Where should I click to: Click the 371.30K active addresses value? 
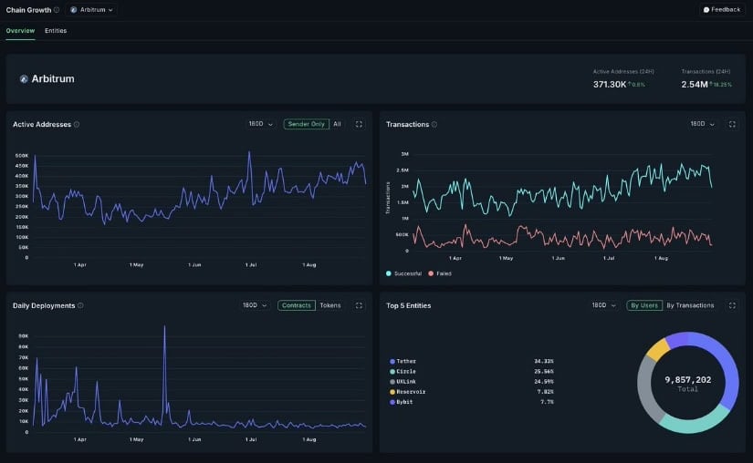point(610,85)
